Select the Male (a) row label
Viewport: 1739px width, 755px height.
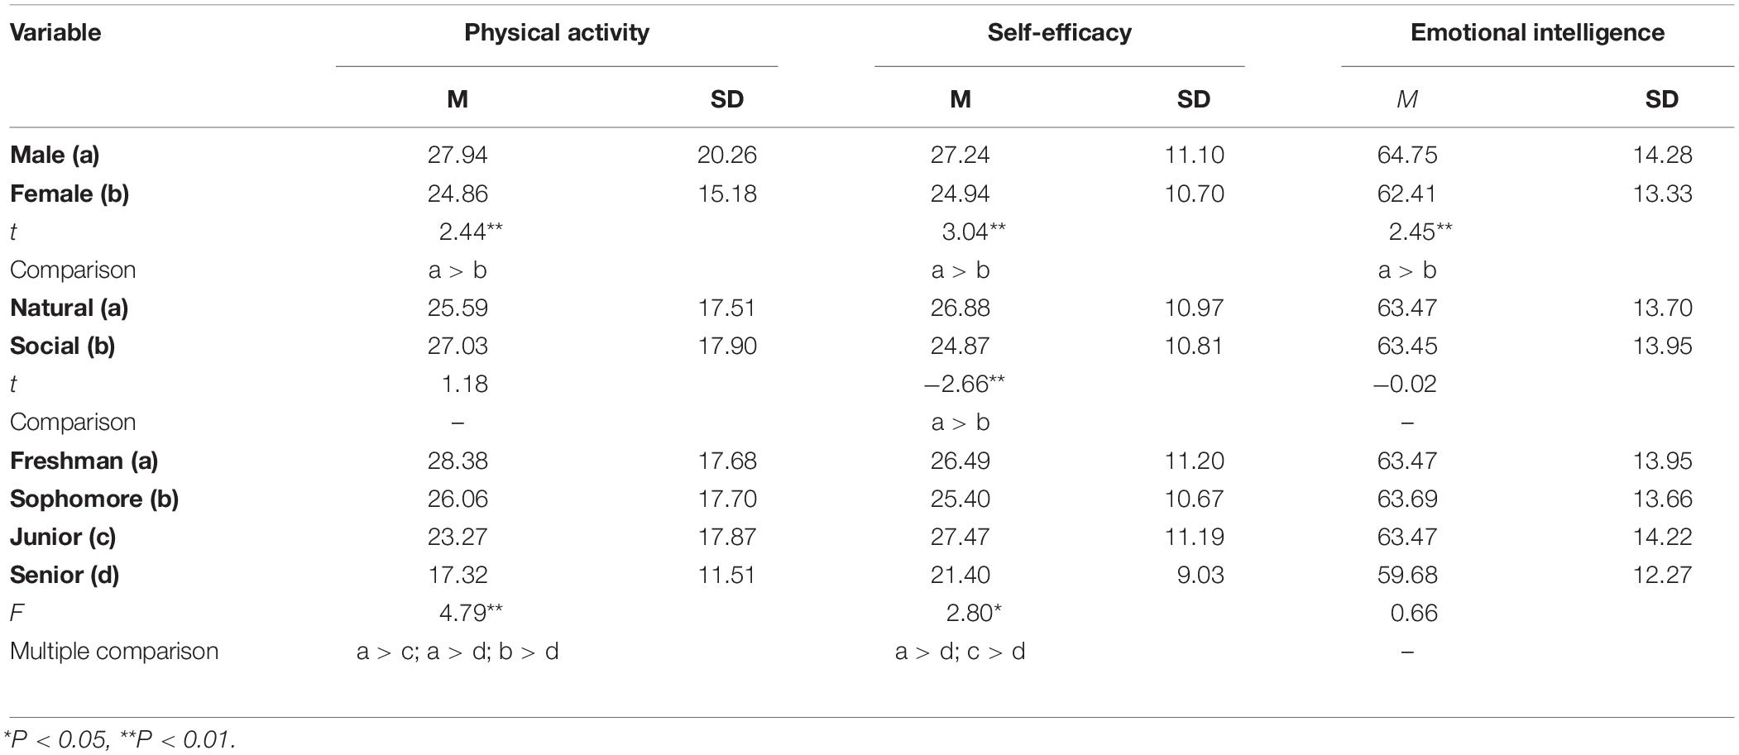(x=55, y=155)
